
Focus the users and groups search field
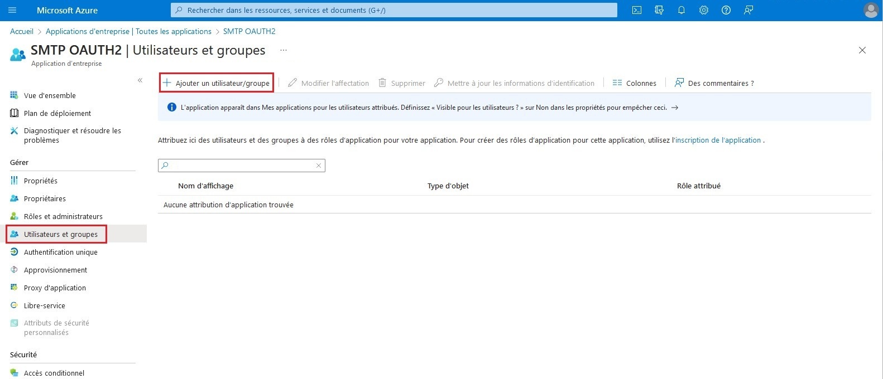coord(241,166)
